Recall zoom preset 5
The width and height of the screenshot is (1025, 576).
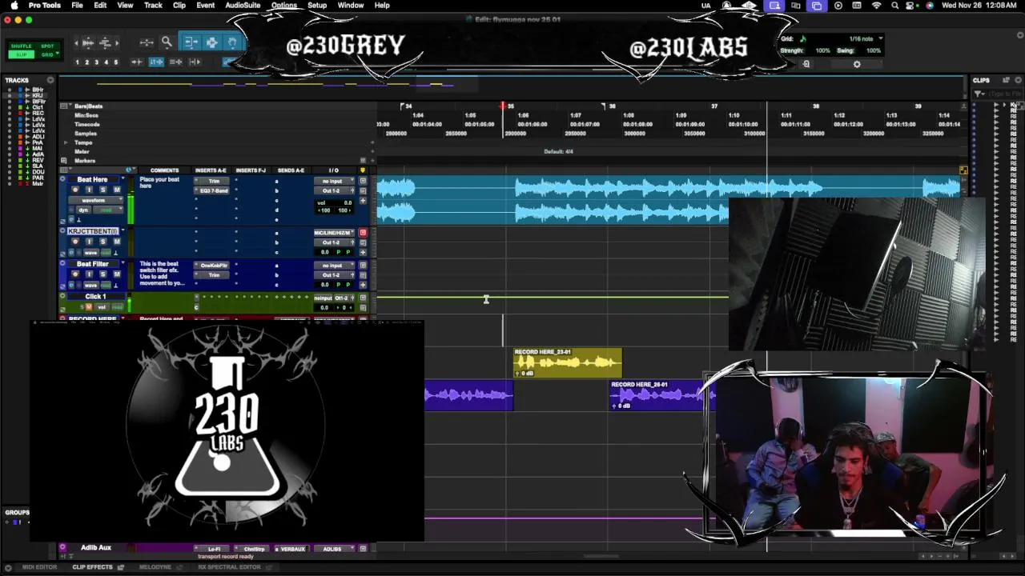[116, 62]
